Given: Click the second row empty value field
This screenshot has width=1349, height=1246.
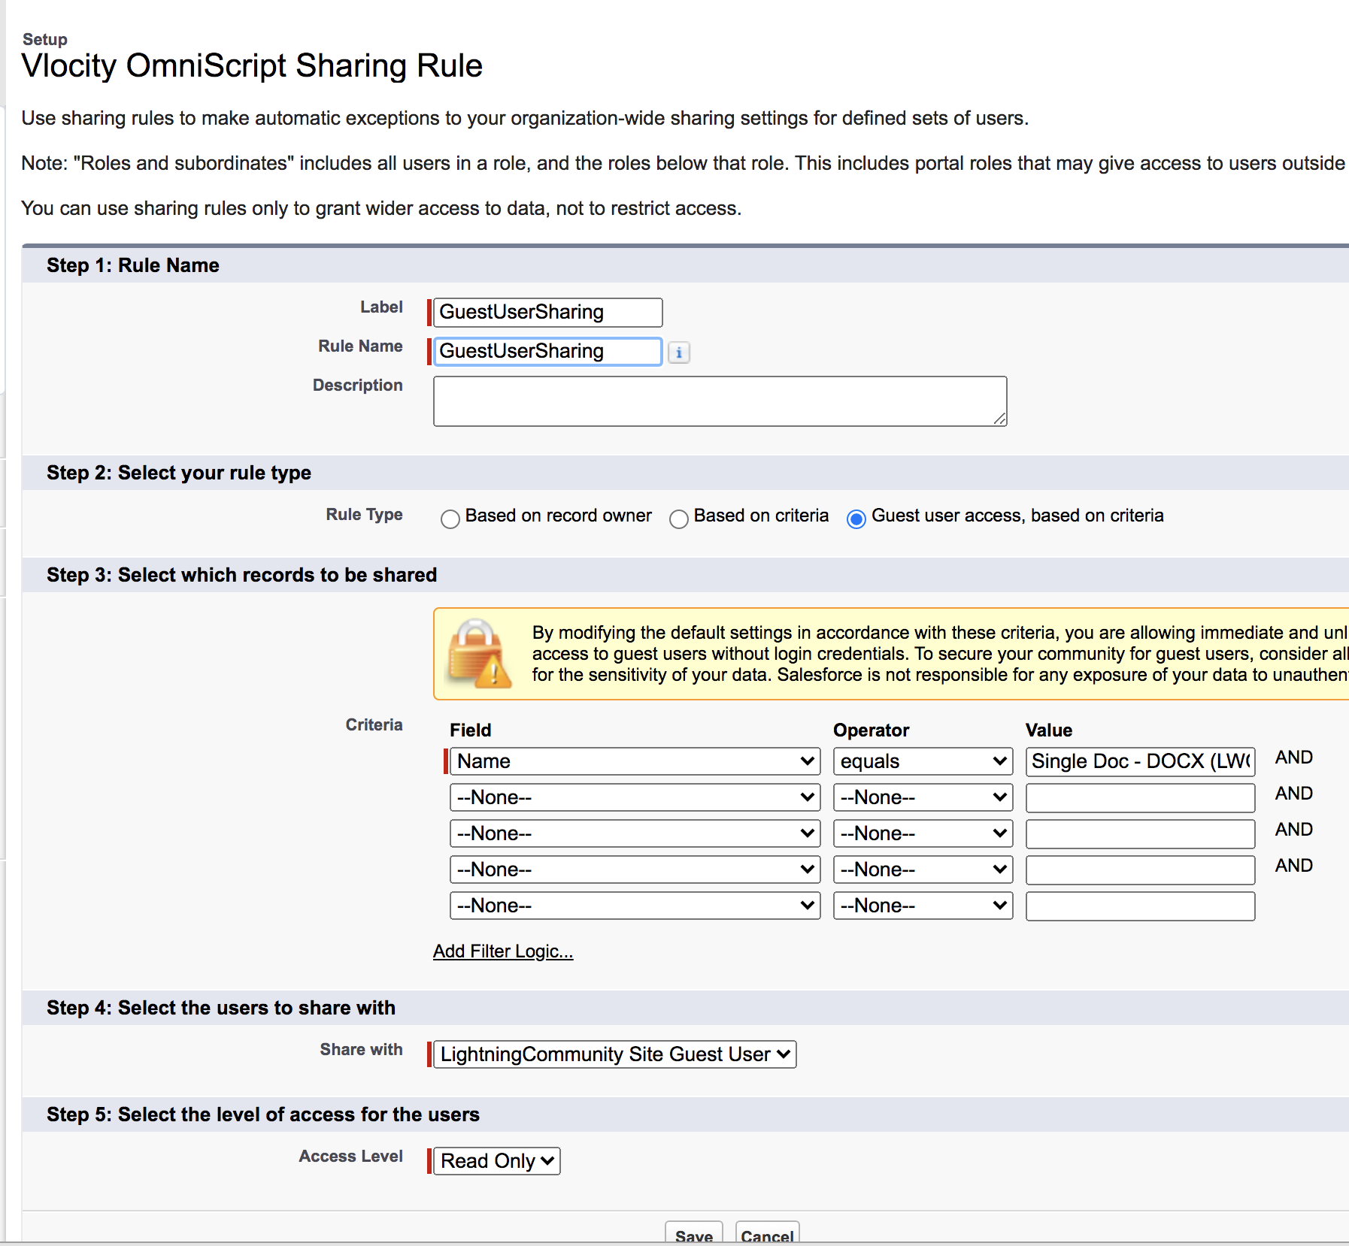Looking at the screenshot, I should pyautogui.click(x=1140, y=797).
